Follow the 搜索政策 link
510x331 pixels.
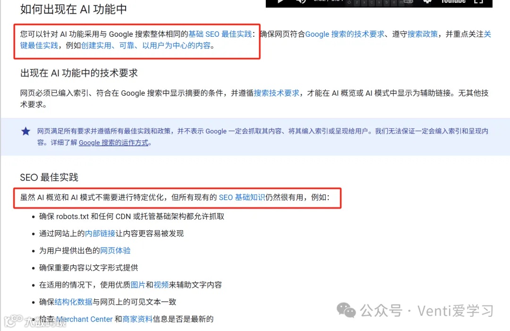coord(423,34)
